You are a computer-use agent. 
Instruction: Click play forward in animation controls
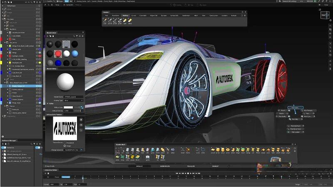pyautogui.click(x=191, y=173)
